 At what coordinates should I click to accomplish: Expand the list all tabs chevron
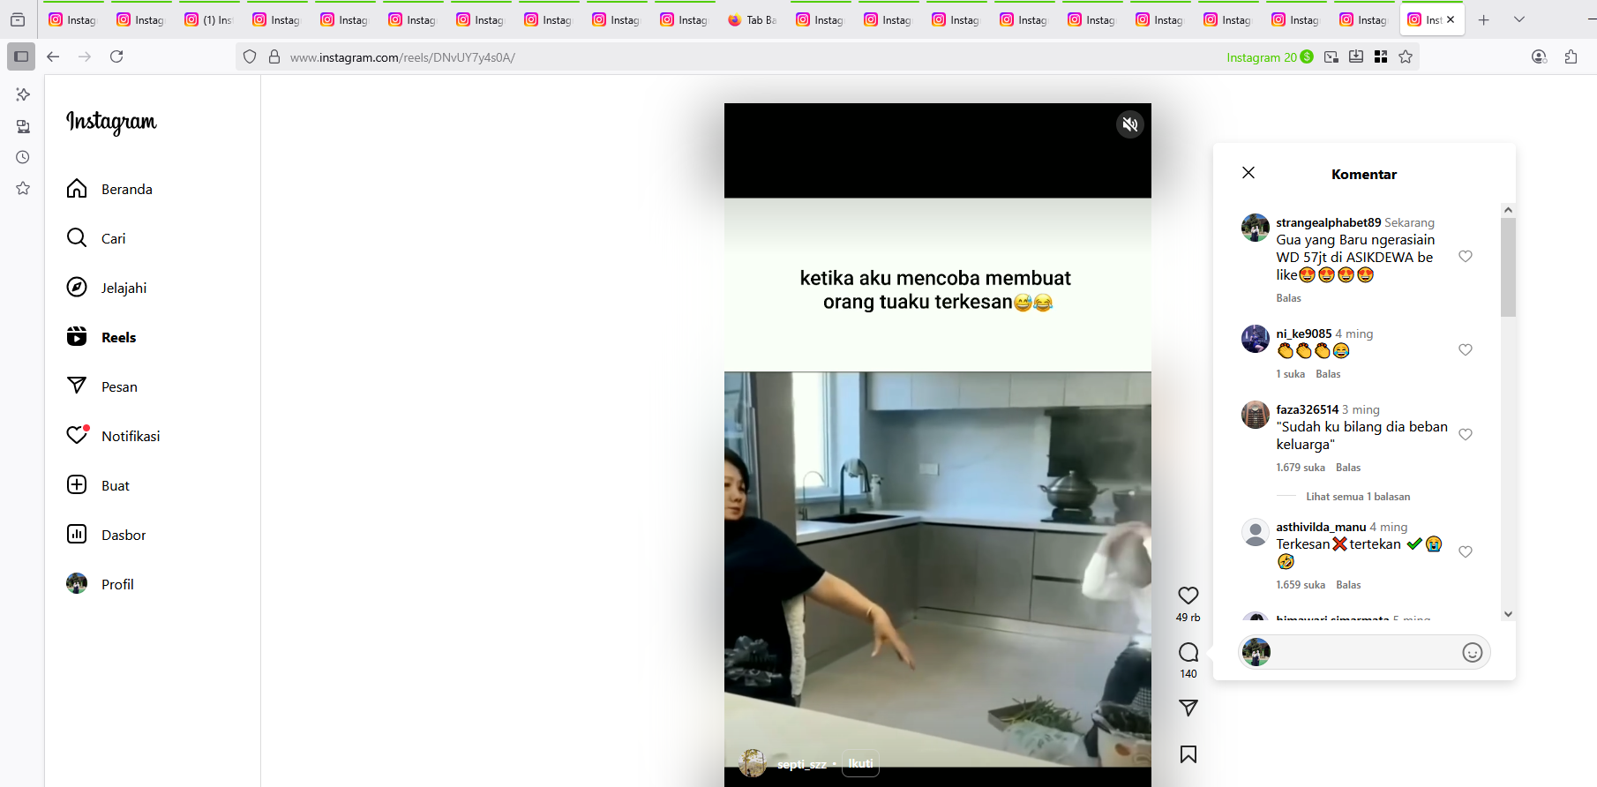(x=1519, y=19)
